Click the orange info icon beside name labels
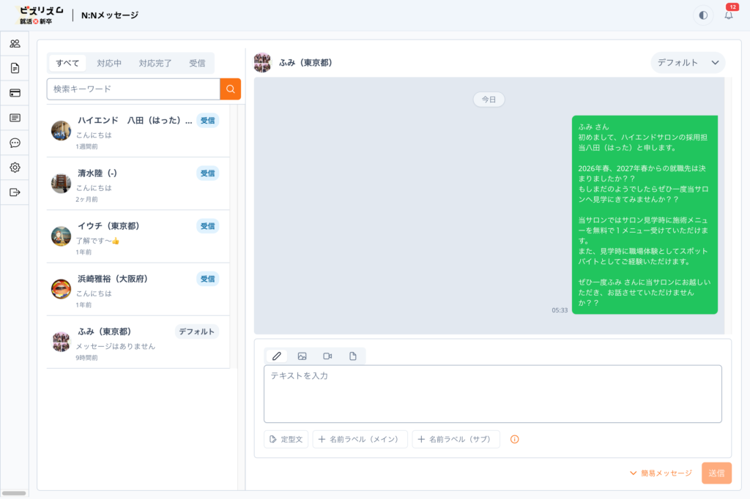This screenshot has width=750, height=499. 514,439
